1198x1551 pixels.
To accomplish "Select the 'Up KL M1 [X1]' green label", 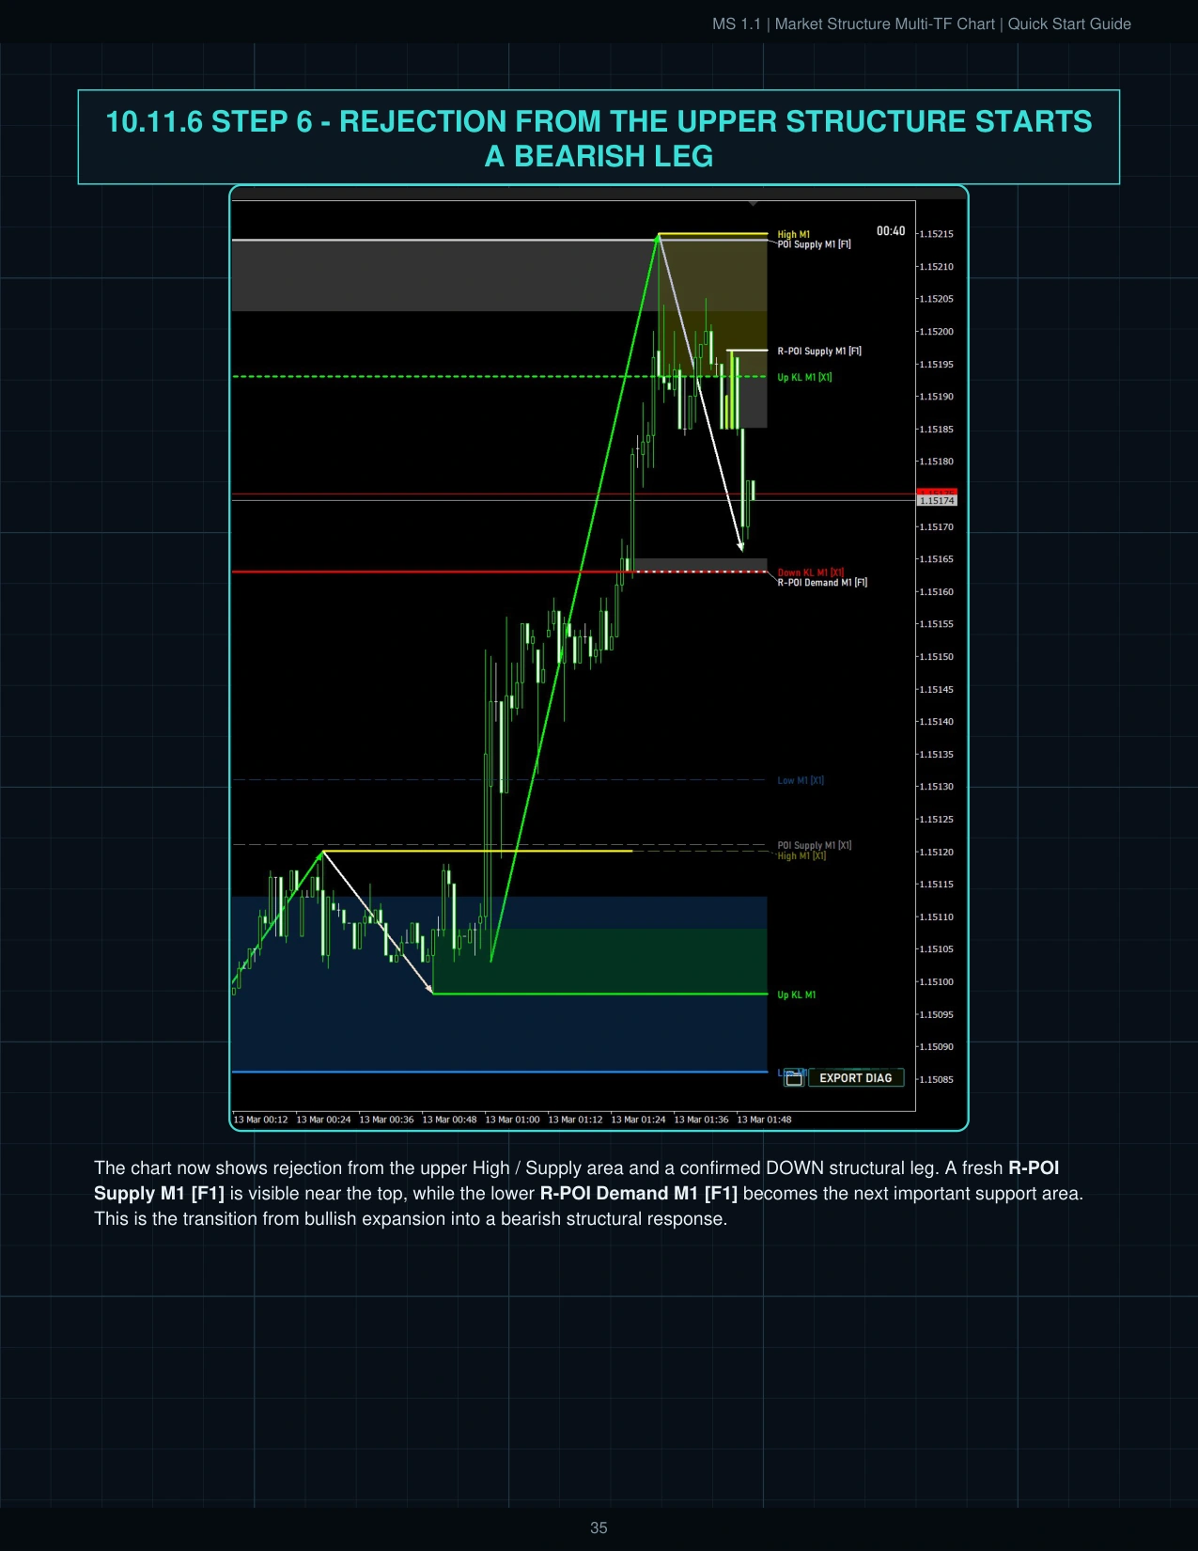I will (x=804, y=378).
